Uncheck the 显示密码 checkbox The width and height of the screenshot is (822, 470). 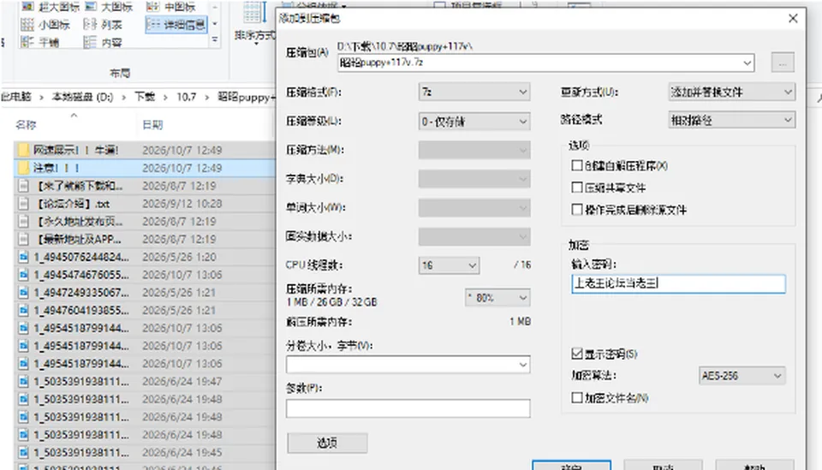point(577,354)
